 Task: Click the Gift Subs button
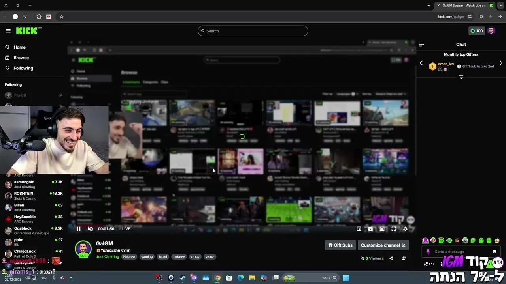[x=340, y=245]
